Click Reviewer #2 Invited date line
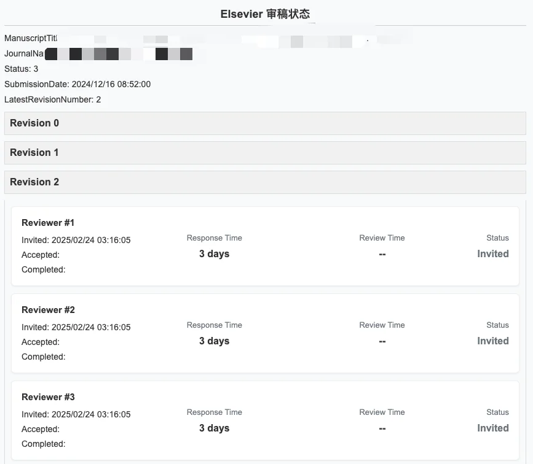Viewport: 533px width, 464px height. pyautogui.click(x=76, y=327)
